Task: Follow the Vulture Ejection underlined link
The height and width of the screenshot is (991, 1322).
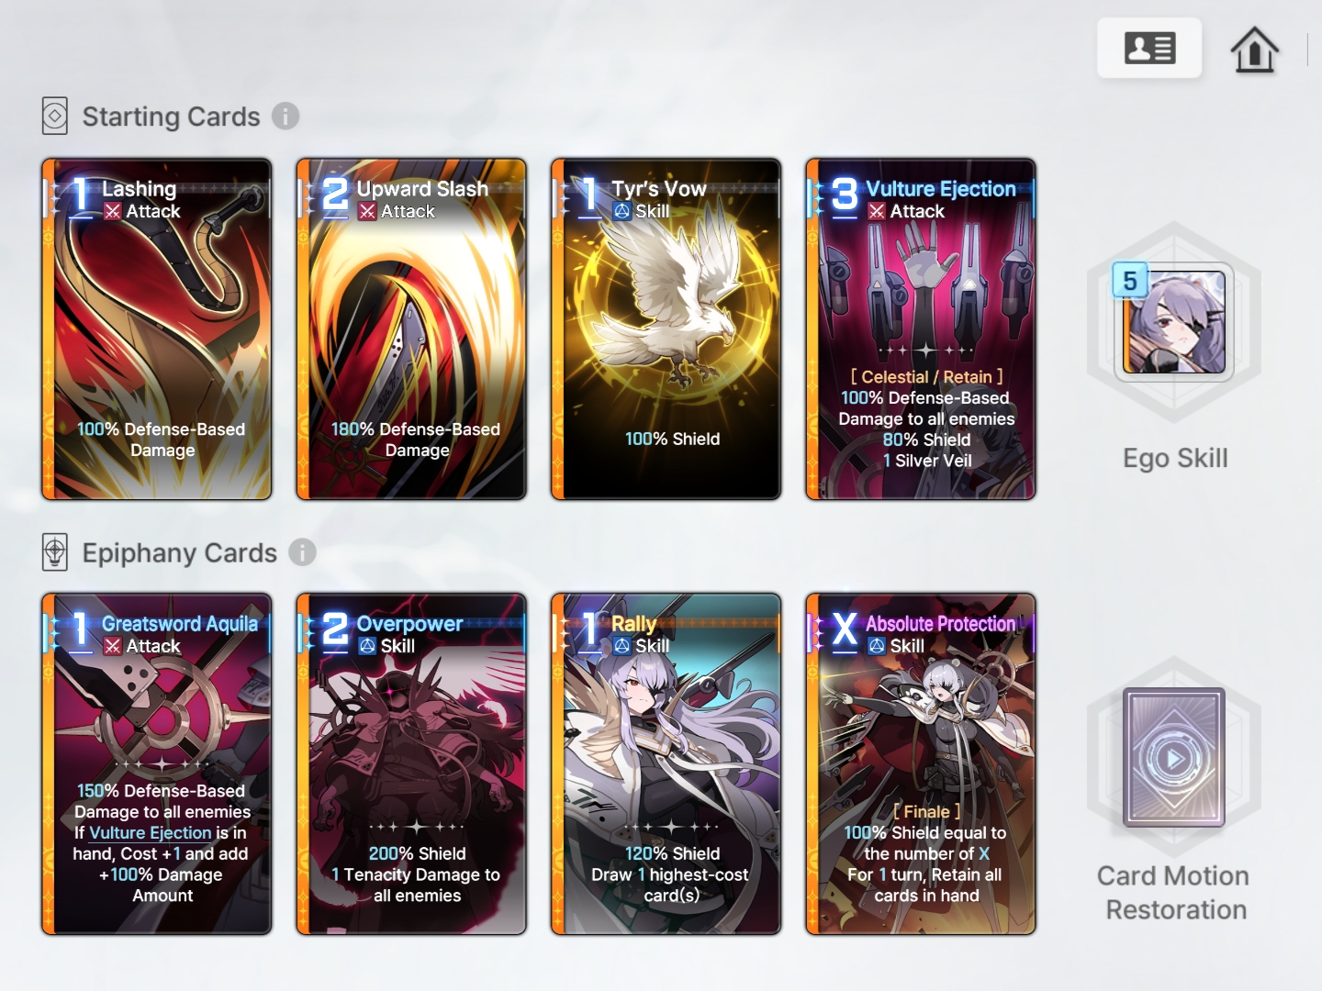Action: tap(151, 833)
